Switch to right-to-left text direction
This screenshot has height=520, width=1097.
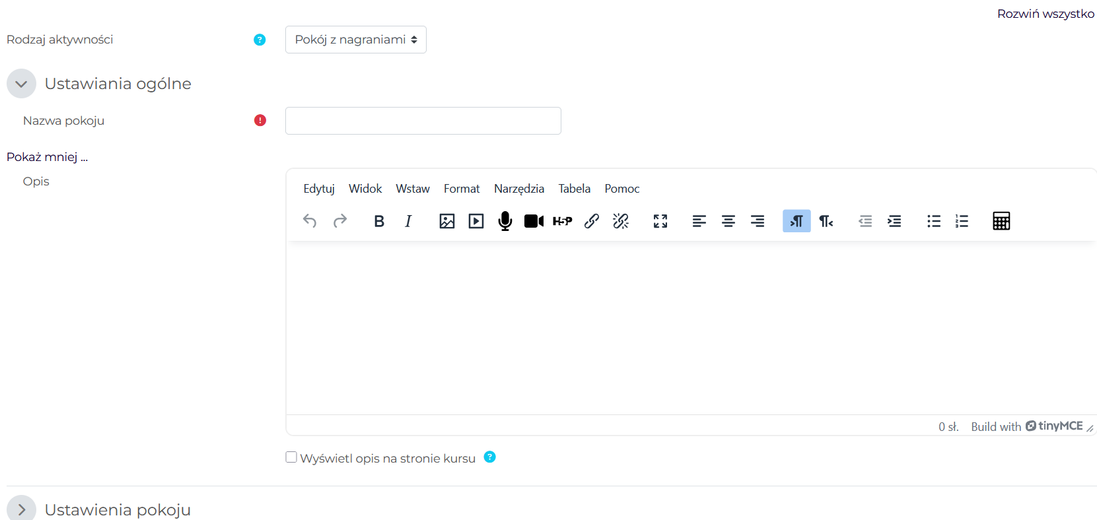pyautogui.click(x=826, y=221)
